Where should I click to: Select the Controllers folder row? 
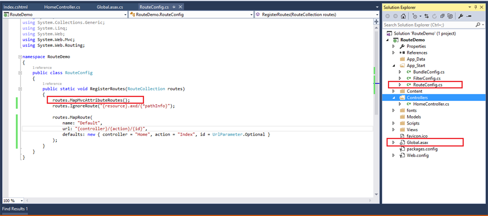(434, 98)
